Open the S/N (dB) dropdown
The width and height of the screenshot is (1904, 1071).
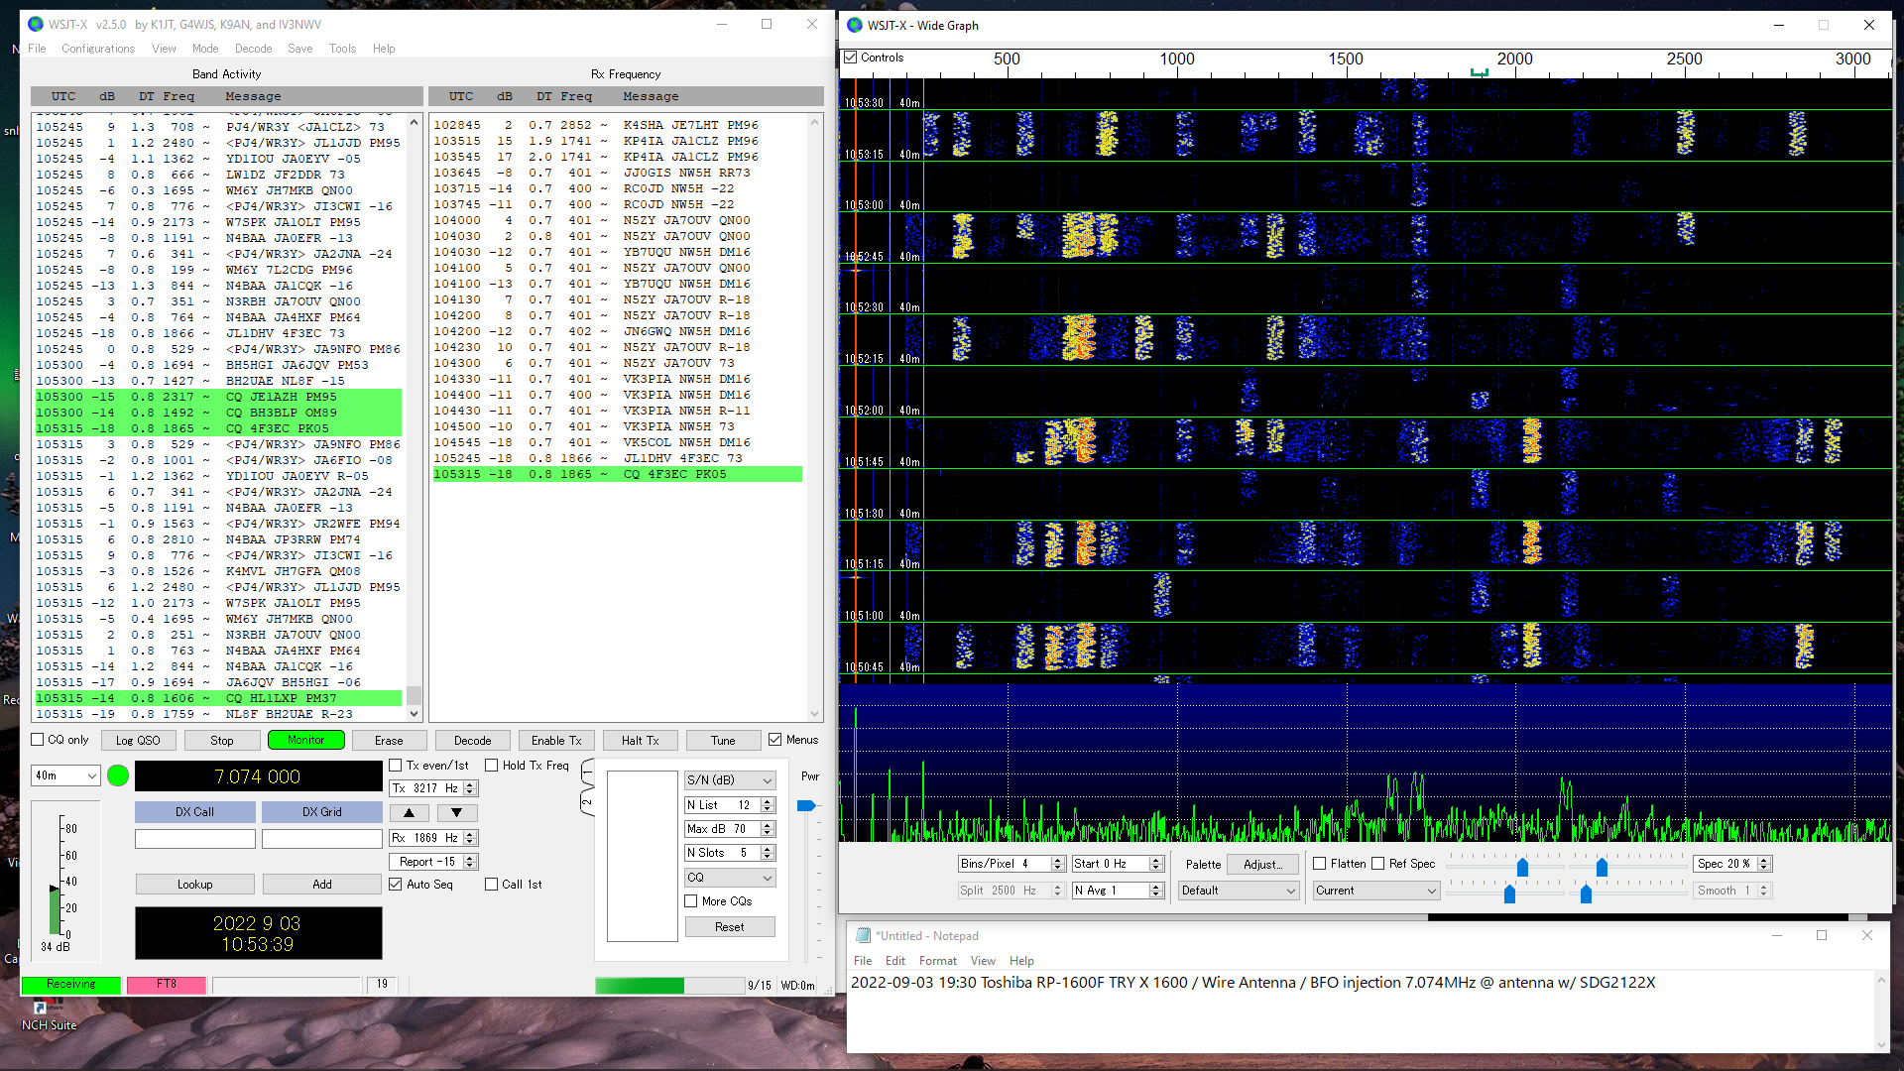[730, 780]
